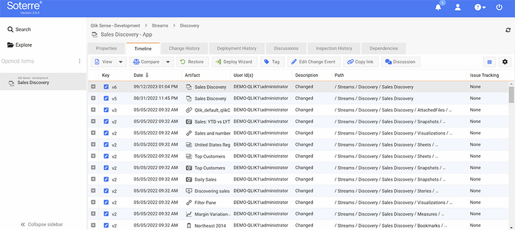Click the measure chart icon for Margin Variation
515x230 pixels.
point(189,214)
